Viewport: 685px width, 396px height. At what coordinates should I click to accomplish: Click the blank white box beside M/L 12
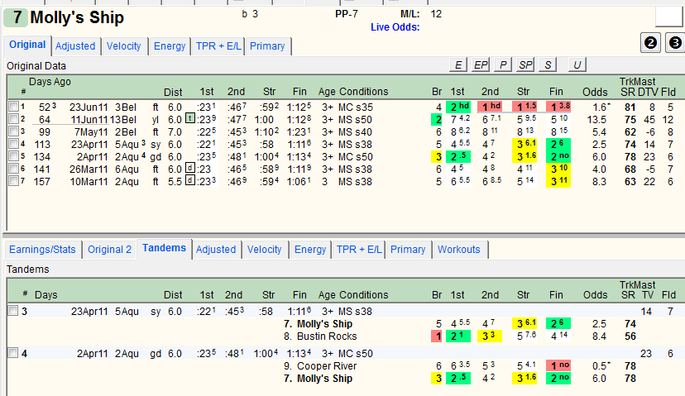668,17
